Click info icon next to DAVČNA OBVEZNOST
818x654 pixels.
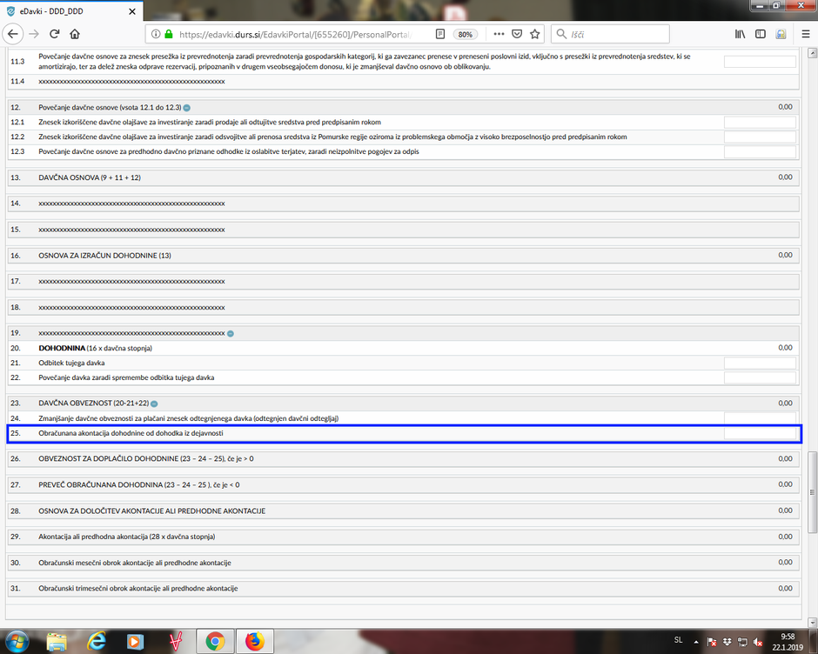pos(154,404)
